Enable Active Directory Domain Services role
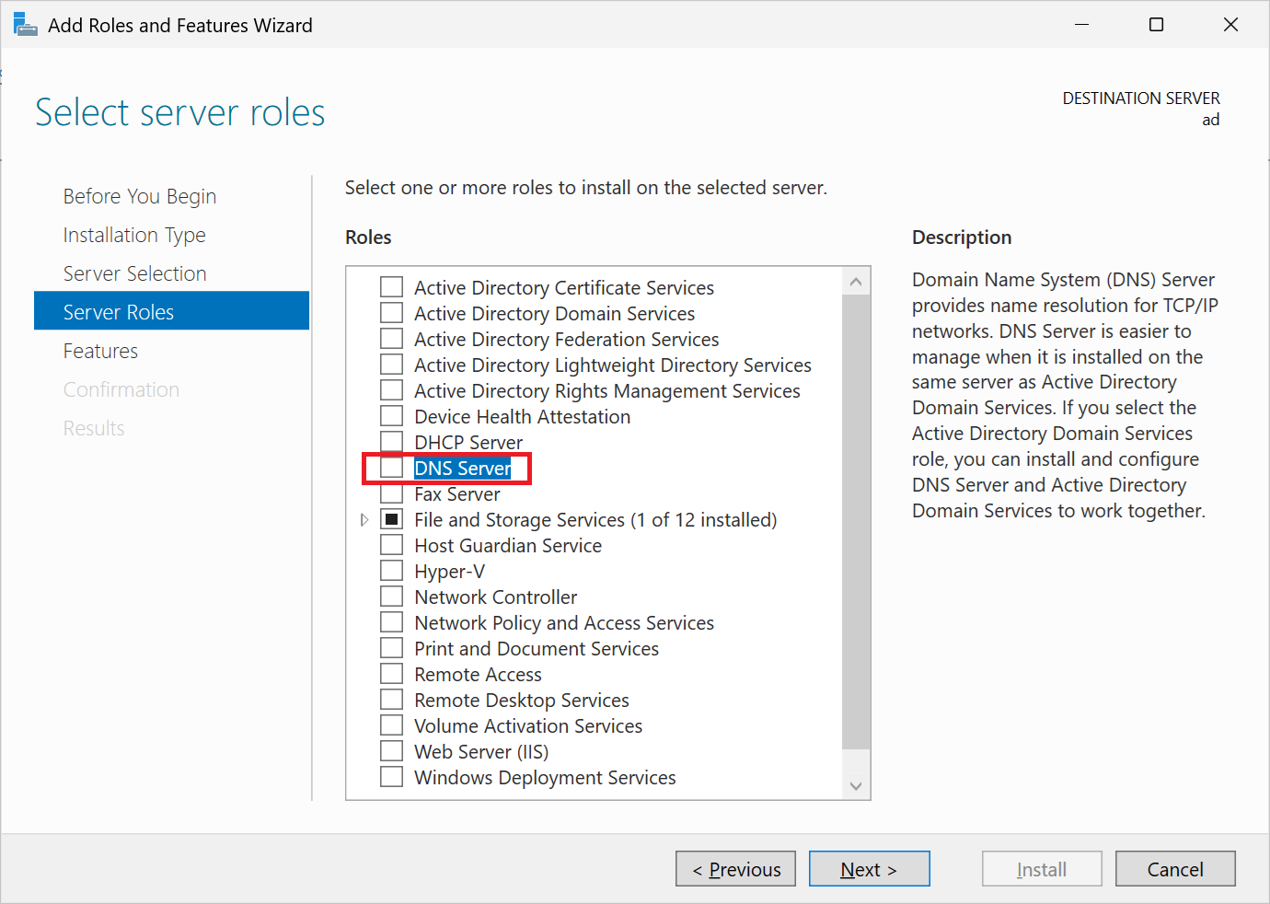This screenshot has height=904, width=1270. click(391, 313)
